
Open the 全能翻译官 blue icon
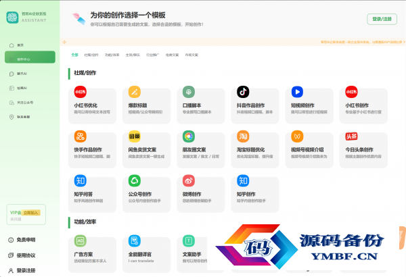coord(135,241)
